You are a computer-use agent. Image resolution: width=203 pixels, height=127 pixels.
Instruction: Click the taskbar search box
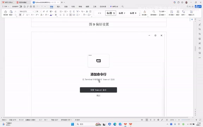coord(88,124)
